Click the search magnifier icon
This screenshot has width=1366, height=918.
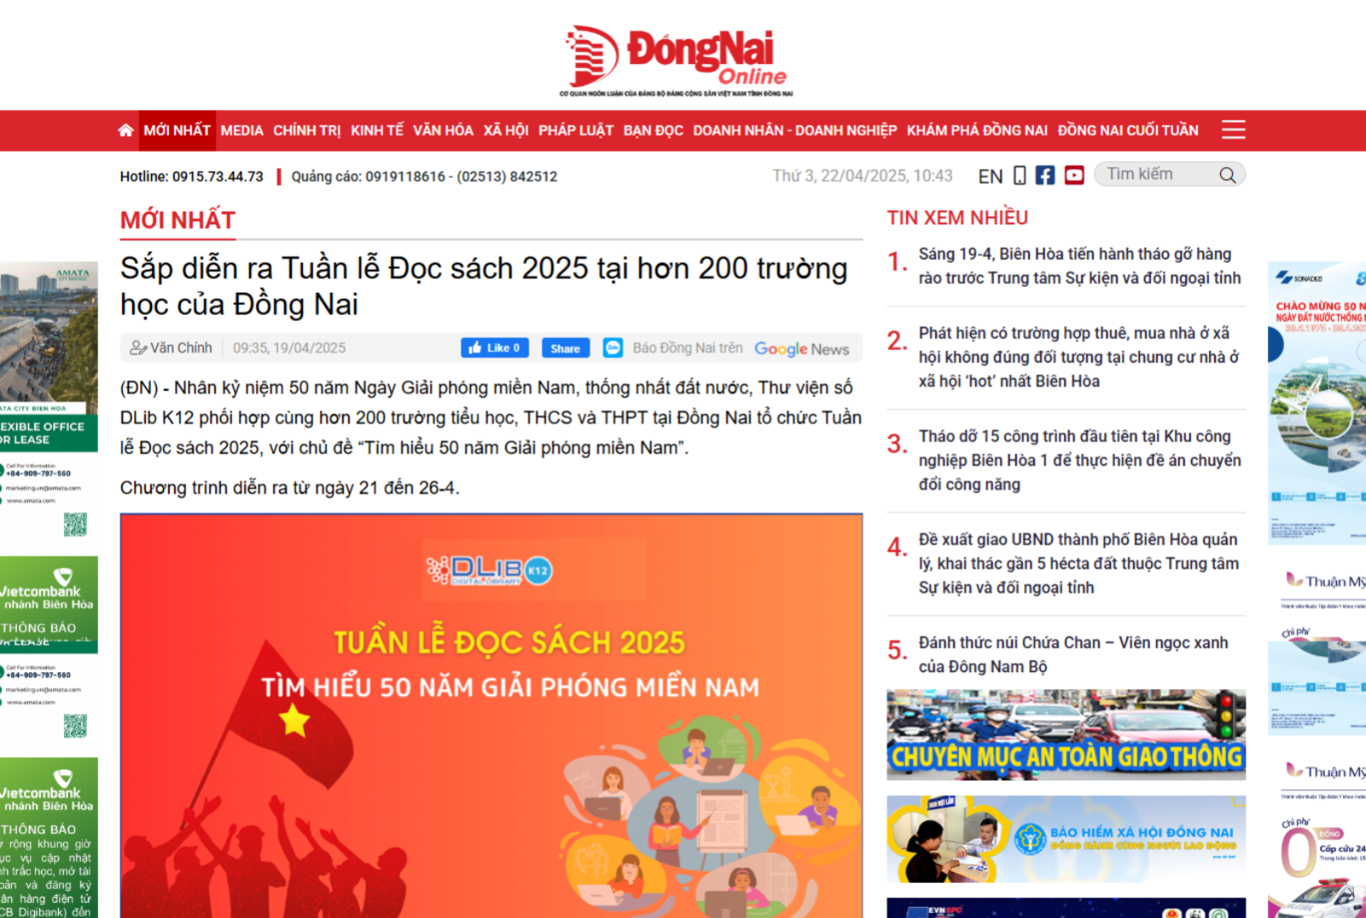click(x=1228, y=175)
